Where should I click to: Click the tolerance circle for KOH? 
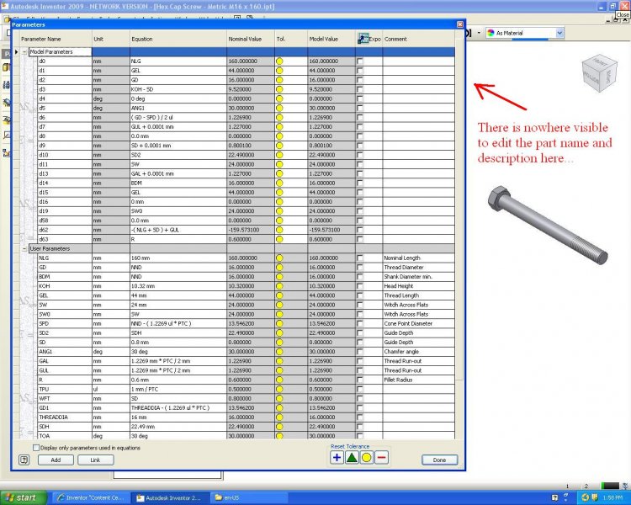click(279, 286)
